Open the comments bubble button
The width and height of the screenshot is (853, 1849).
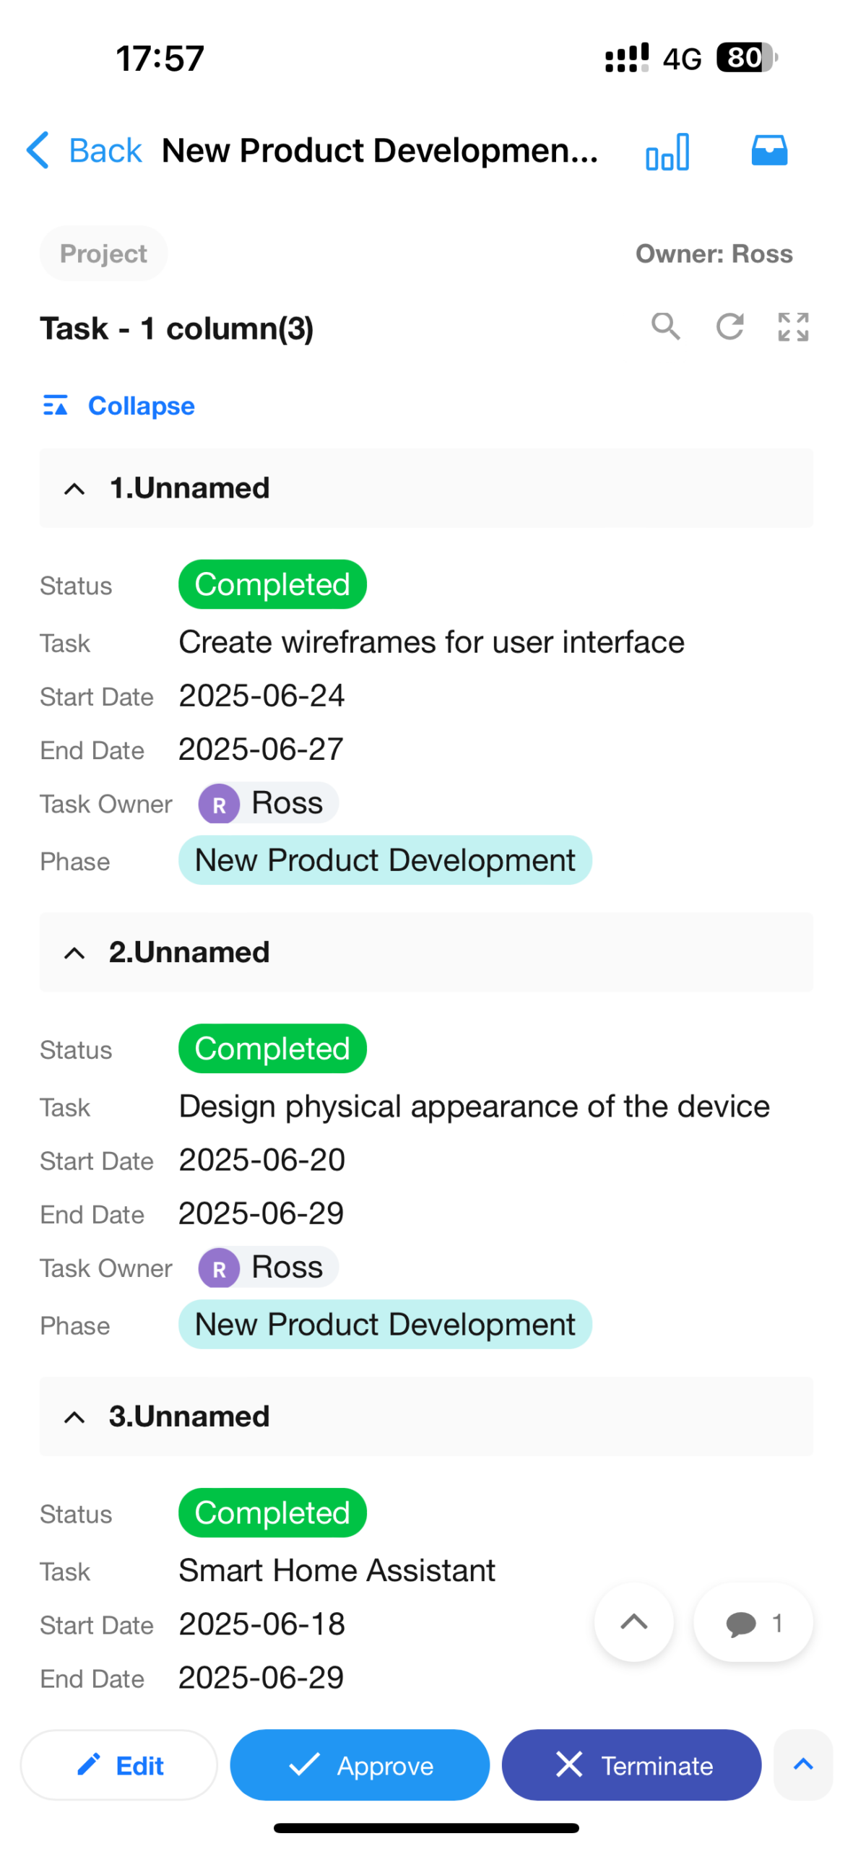click(x=753, y=1622)
